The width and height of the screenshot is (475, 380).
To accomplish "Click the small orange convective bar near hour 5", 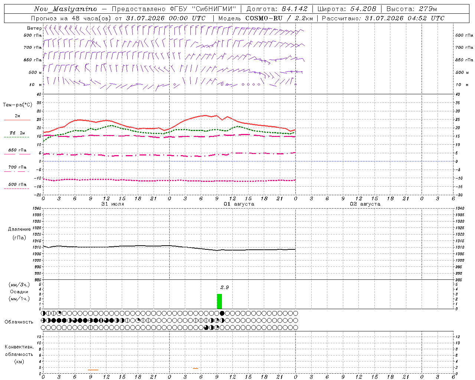I will (196, 368).
